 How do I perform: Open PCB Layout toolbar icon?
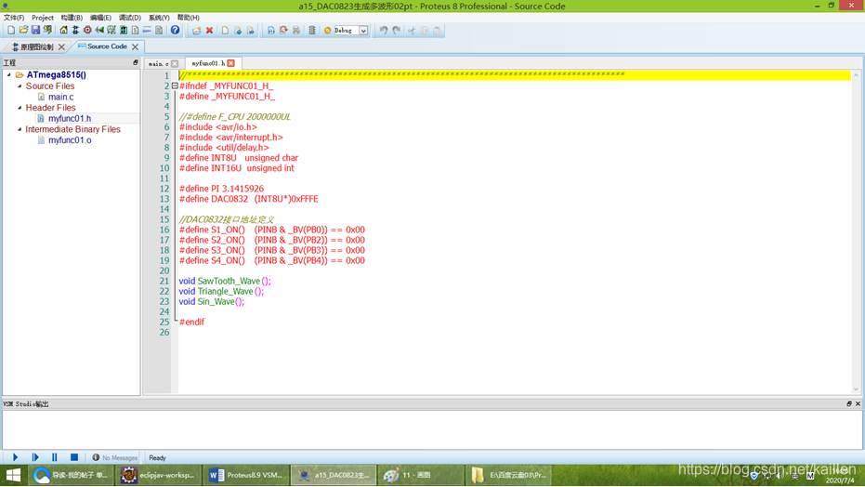click(87, 31)
